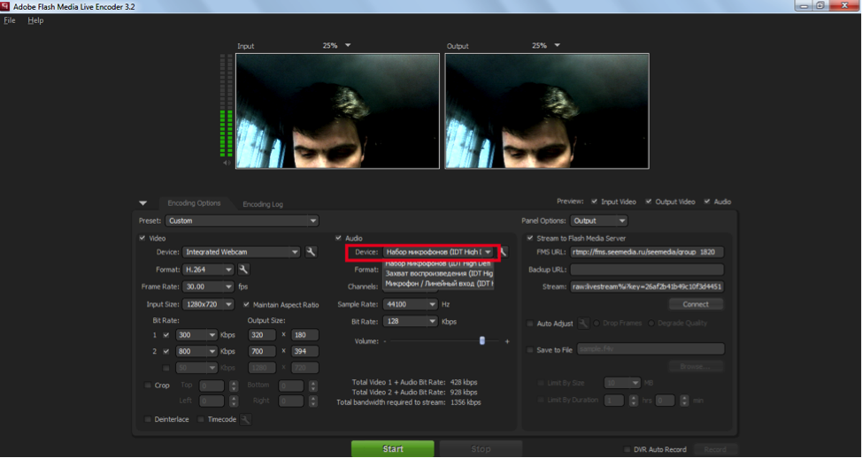Enable Deinterlace option
This screenshot has height=458, width=862.
[148, 420]
